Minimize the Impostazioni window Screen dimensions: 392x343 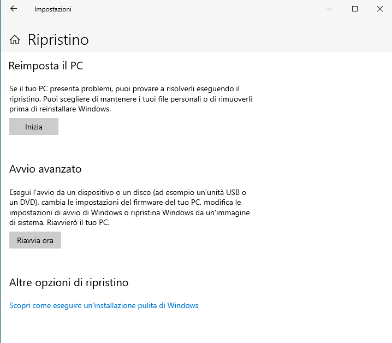click(x=329, y=9)
